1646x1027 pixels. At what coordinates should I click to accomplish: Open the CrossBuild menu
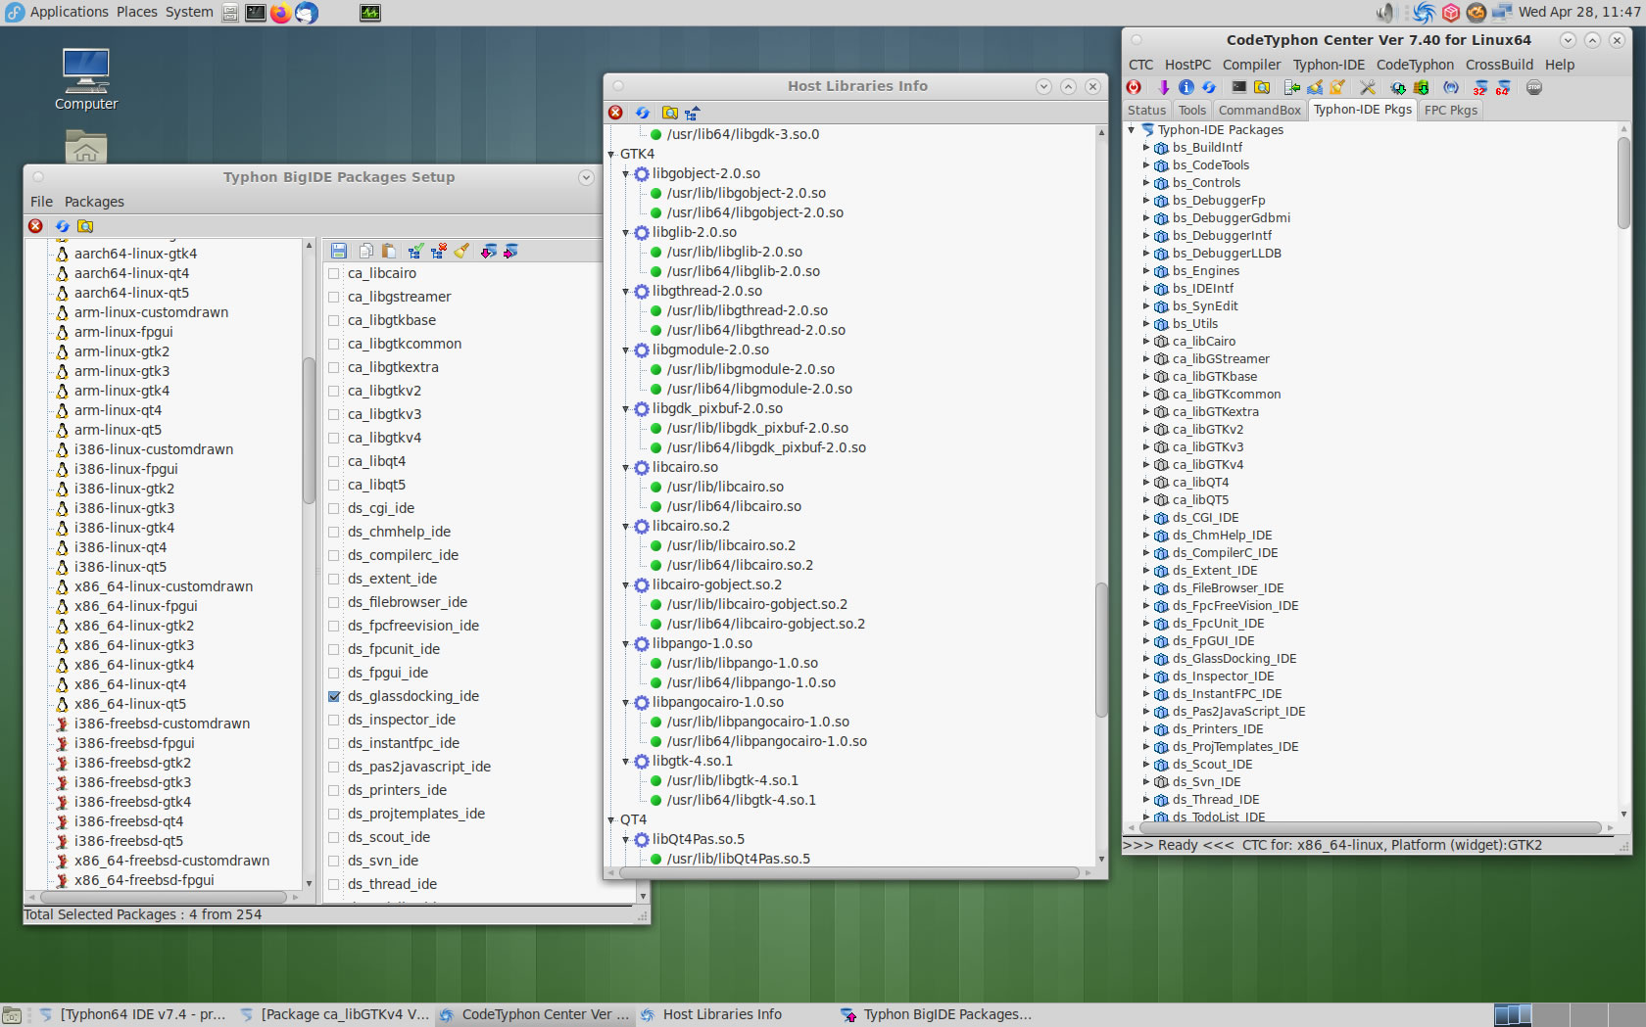tap(1499, 65)
